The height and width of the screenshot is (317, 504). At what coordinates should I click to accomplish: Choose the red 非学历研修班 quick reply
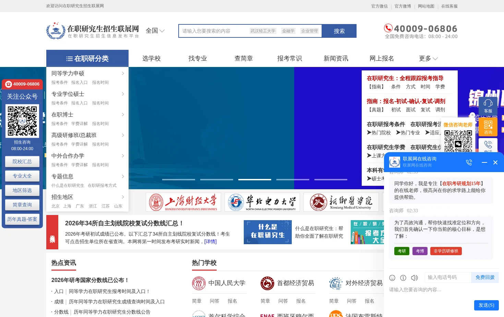(446, 251)
